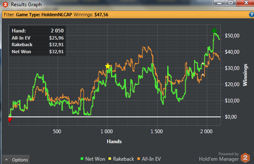Viewport: 254px width, 164px height.
Task: Click the $0,00 axis label
Action: pyautogui.click(x=231, y=117)
